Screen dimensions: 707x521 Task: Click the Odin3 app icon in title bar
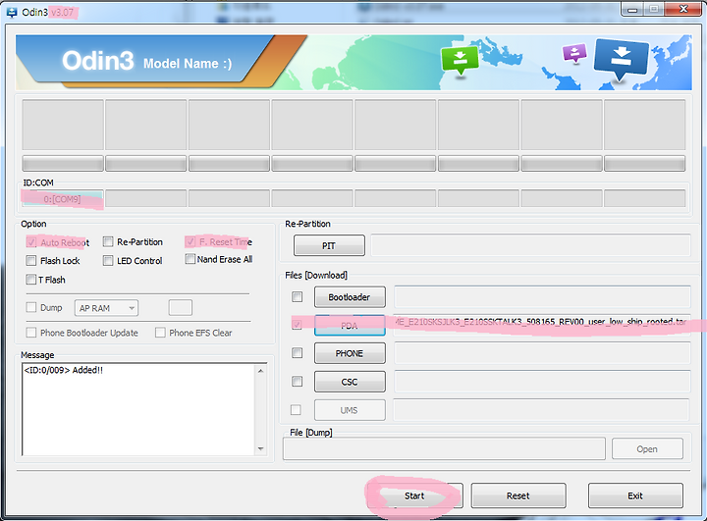[11, 12]
